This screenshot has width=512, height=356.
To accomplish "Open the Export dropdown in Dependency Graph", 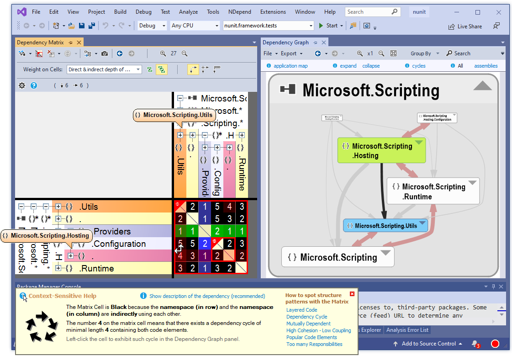I will point(291,53).
